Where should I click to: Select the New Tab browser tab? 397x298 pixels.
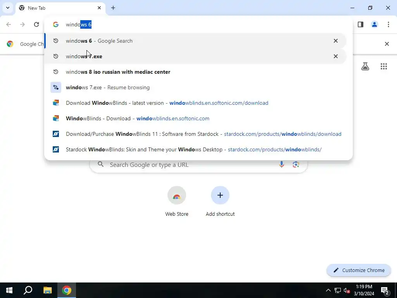(x=60, y=8)
